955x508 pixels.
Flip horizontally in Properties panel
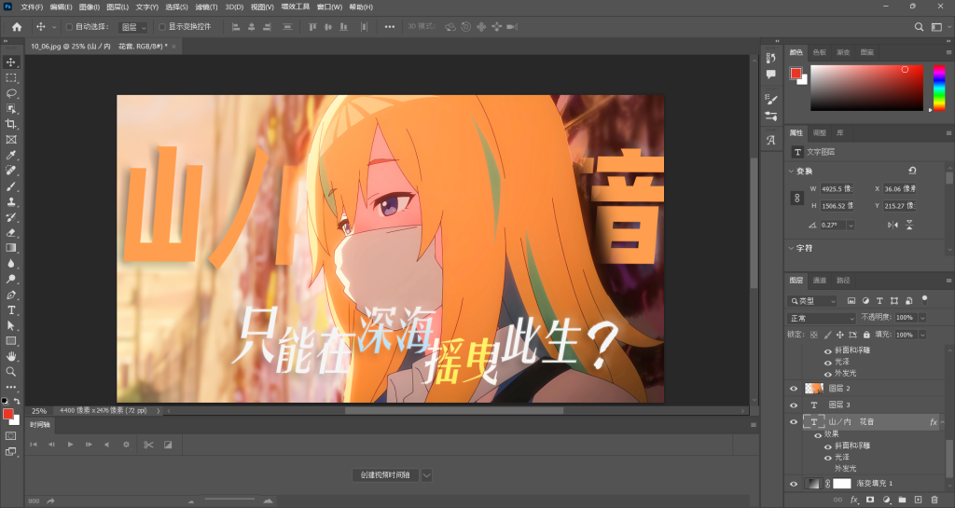[x=893, y=225]
